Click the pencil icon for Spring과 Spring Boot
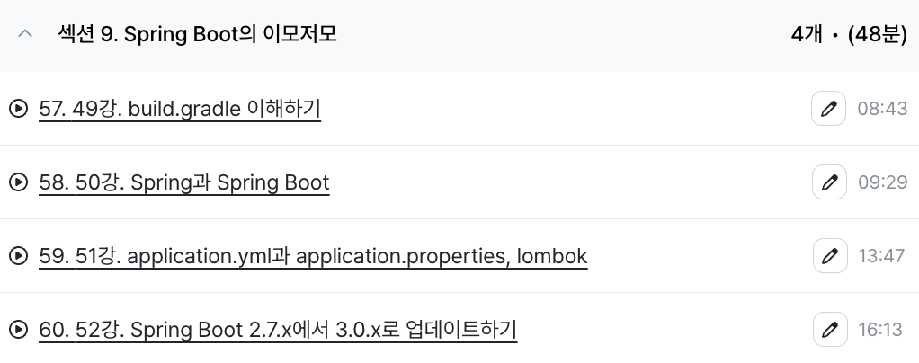 point(829,182)
